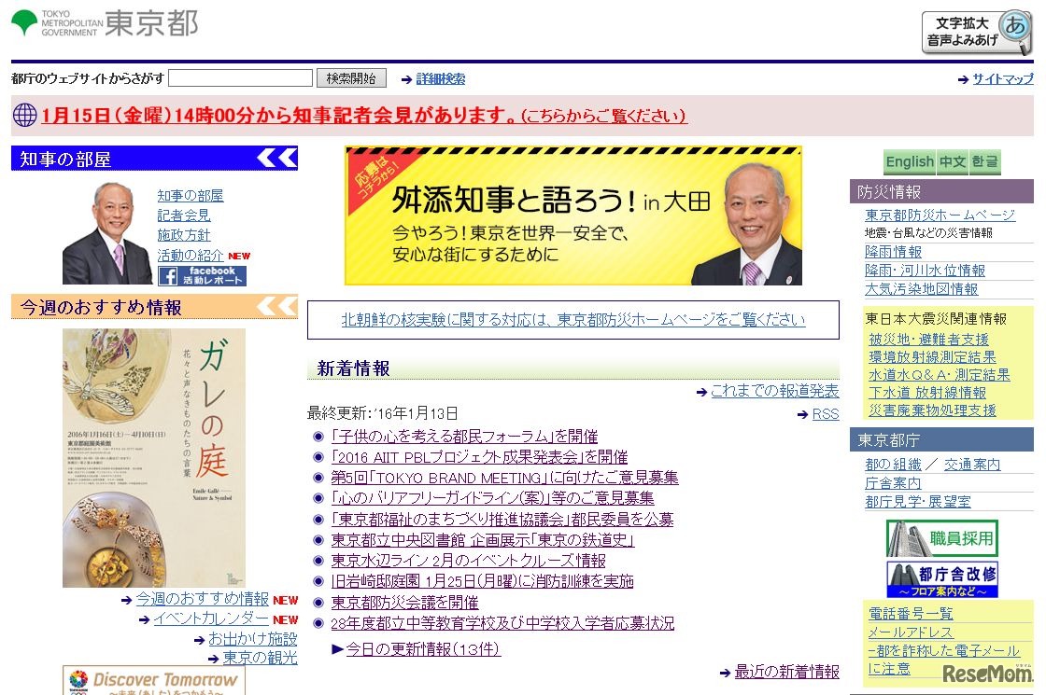This screenshot has width=1046, height=695.
Task: Click the Tokyo Metropolitan Government logo
Action: 105,23
